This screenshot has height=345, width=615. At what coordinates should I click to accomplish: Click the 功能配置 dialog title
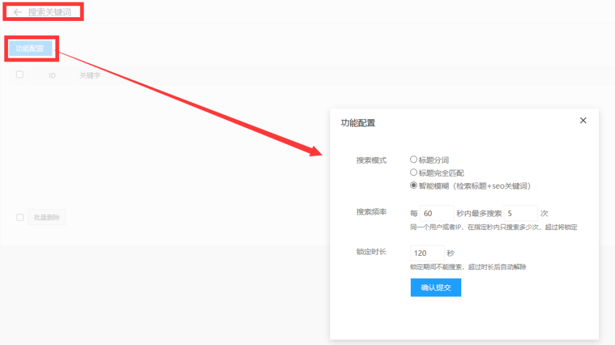(x=358, y=123)
